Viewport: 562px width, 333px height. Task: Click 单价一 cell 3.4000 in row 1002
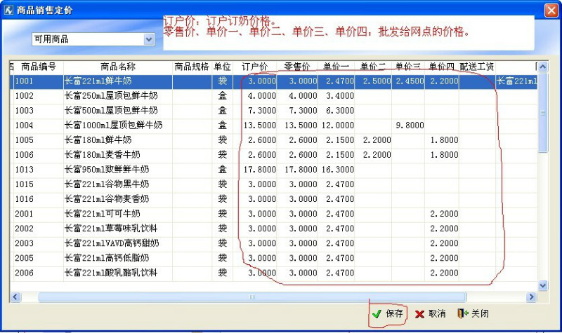click(336, 96)
